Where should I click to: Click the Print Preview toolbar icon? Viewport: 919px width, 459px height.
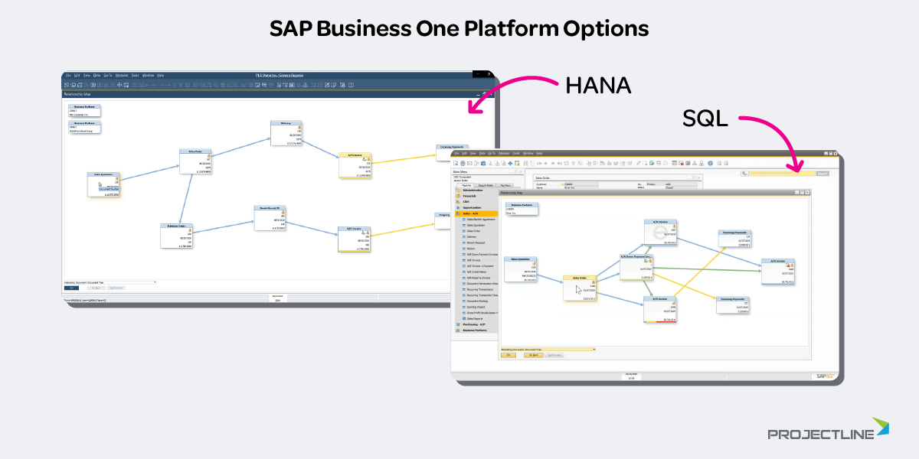[456, 163]
